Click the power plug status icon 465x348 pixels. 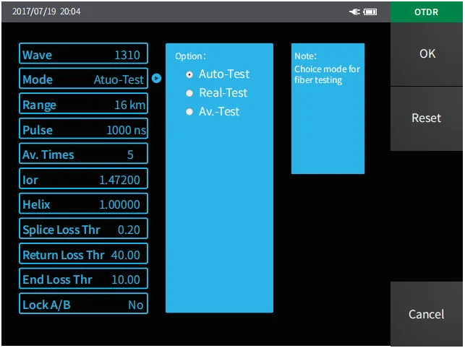tap(354, 12)
